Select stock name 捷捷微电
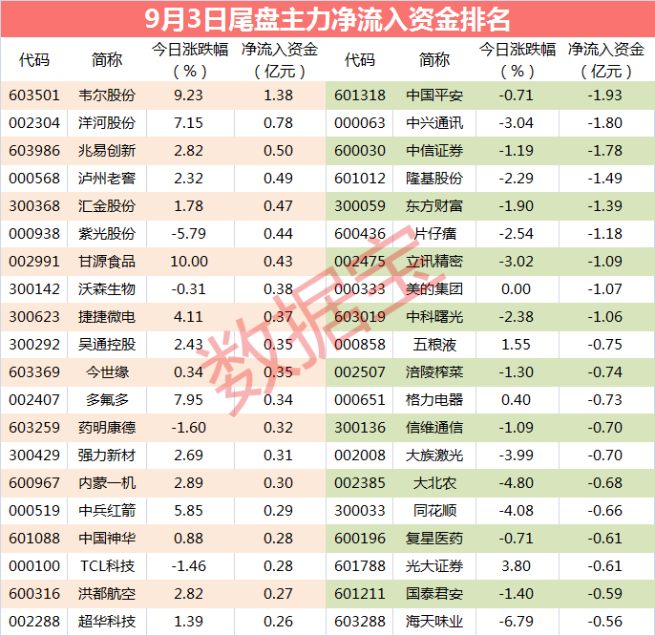This screenshot has width=655, height=636. pyautogui.click(x=107, y=317)
